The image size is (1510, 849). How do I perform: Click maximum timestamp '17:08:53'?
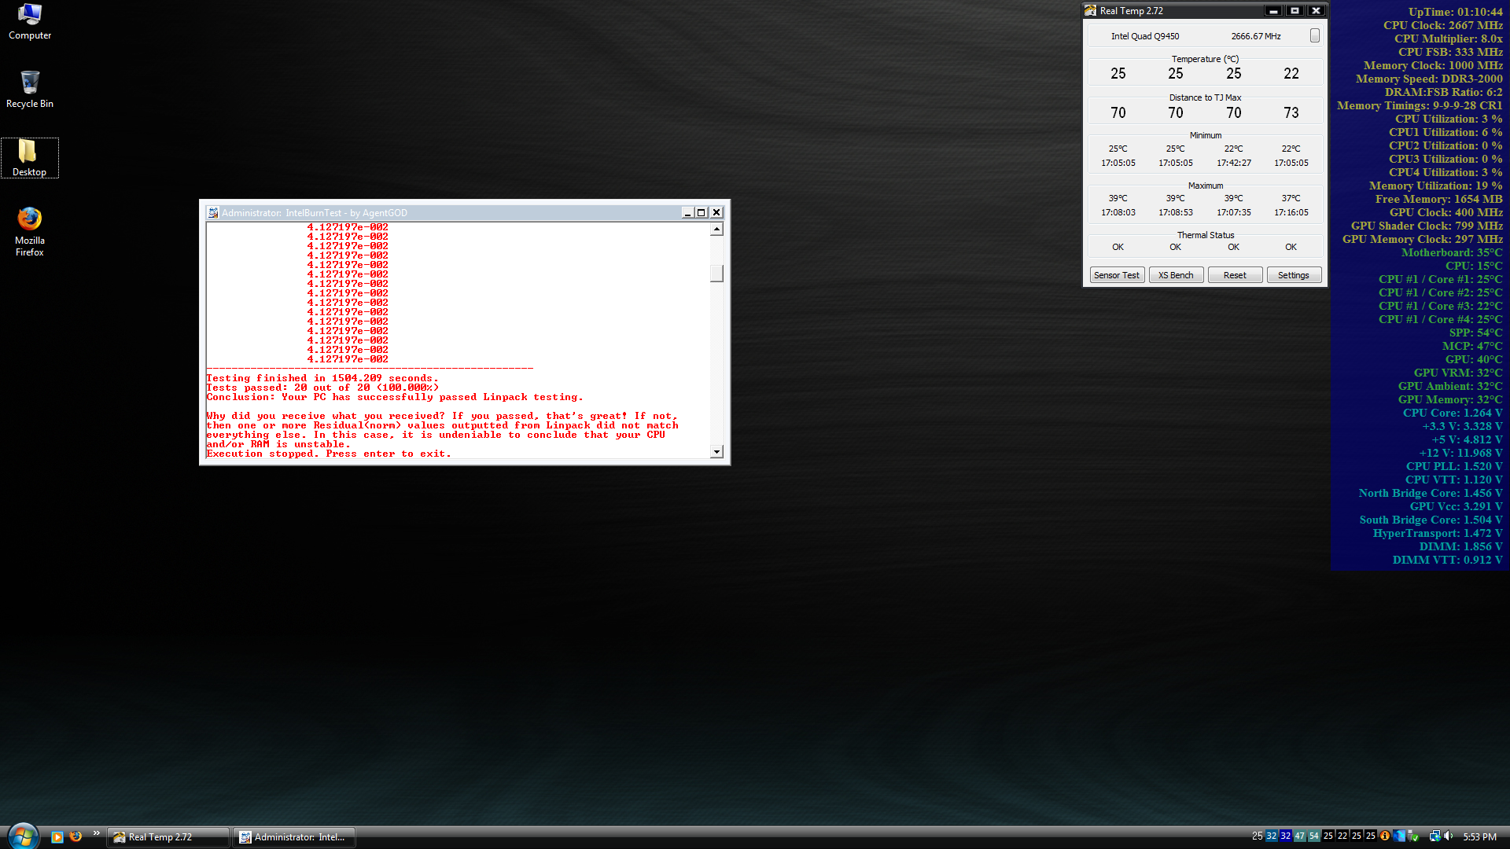pyautogui.click(x=1176, y=212)
